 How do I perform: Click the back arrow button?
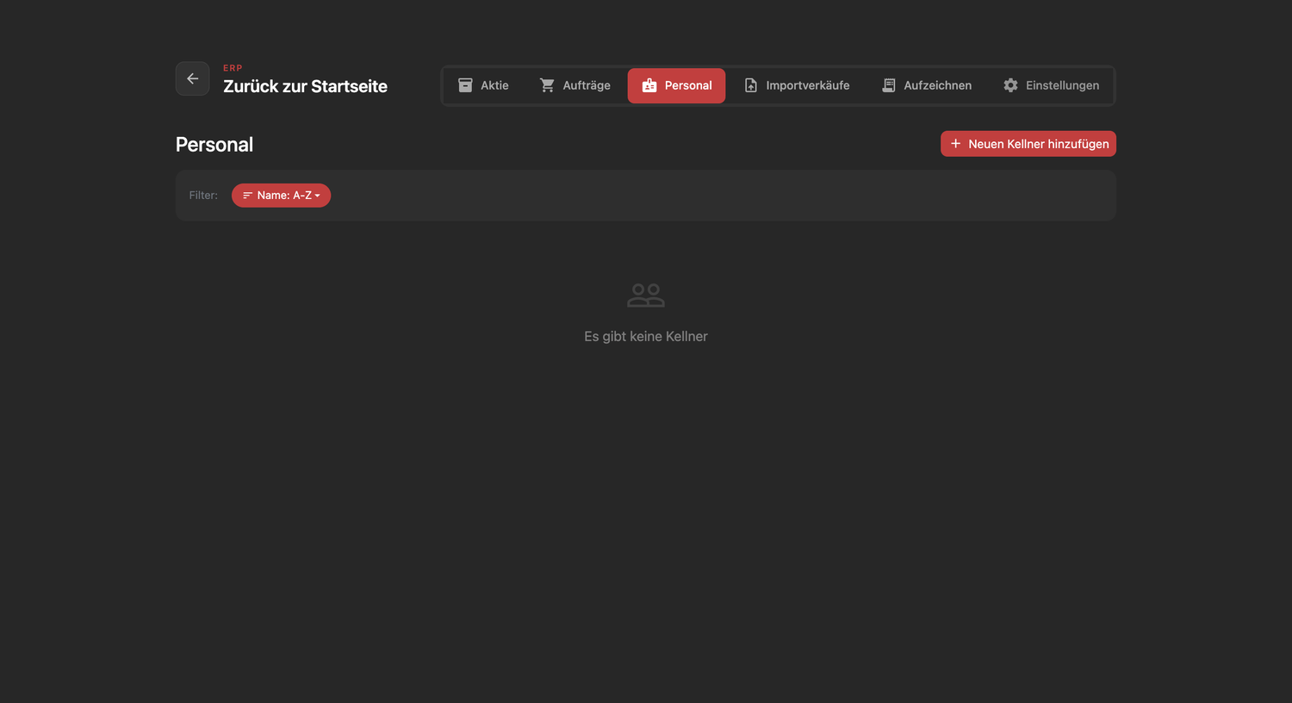(x=192, y=78)
